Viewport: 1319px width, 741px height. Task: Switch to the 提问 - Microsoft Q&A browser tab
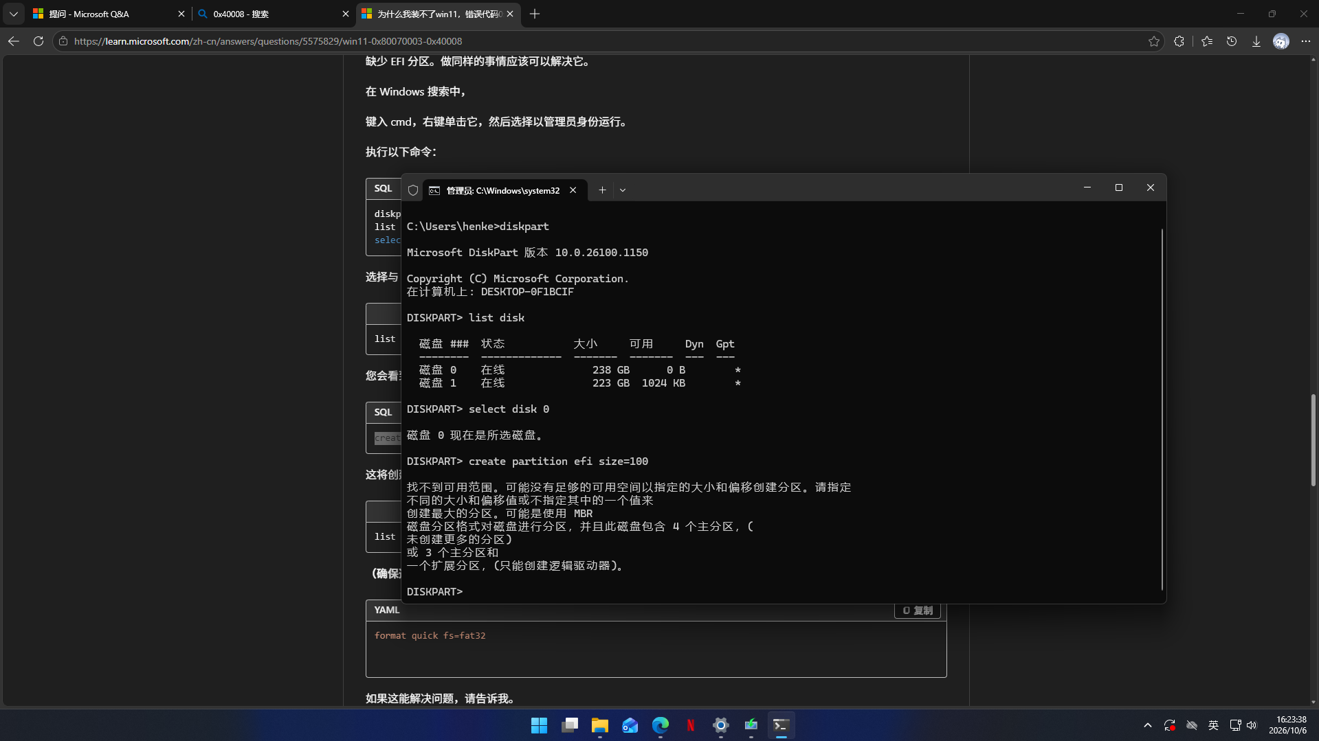click(x=109, y=14)
